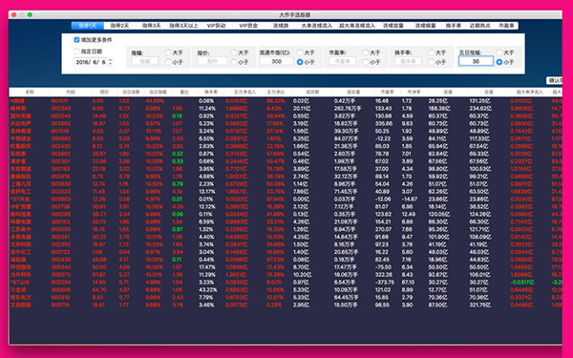
Task: Sort by the 名称 column header
Action: (x=30, y=92)
